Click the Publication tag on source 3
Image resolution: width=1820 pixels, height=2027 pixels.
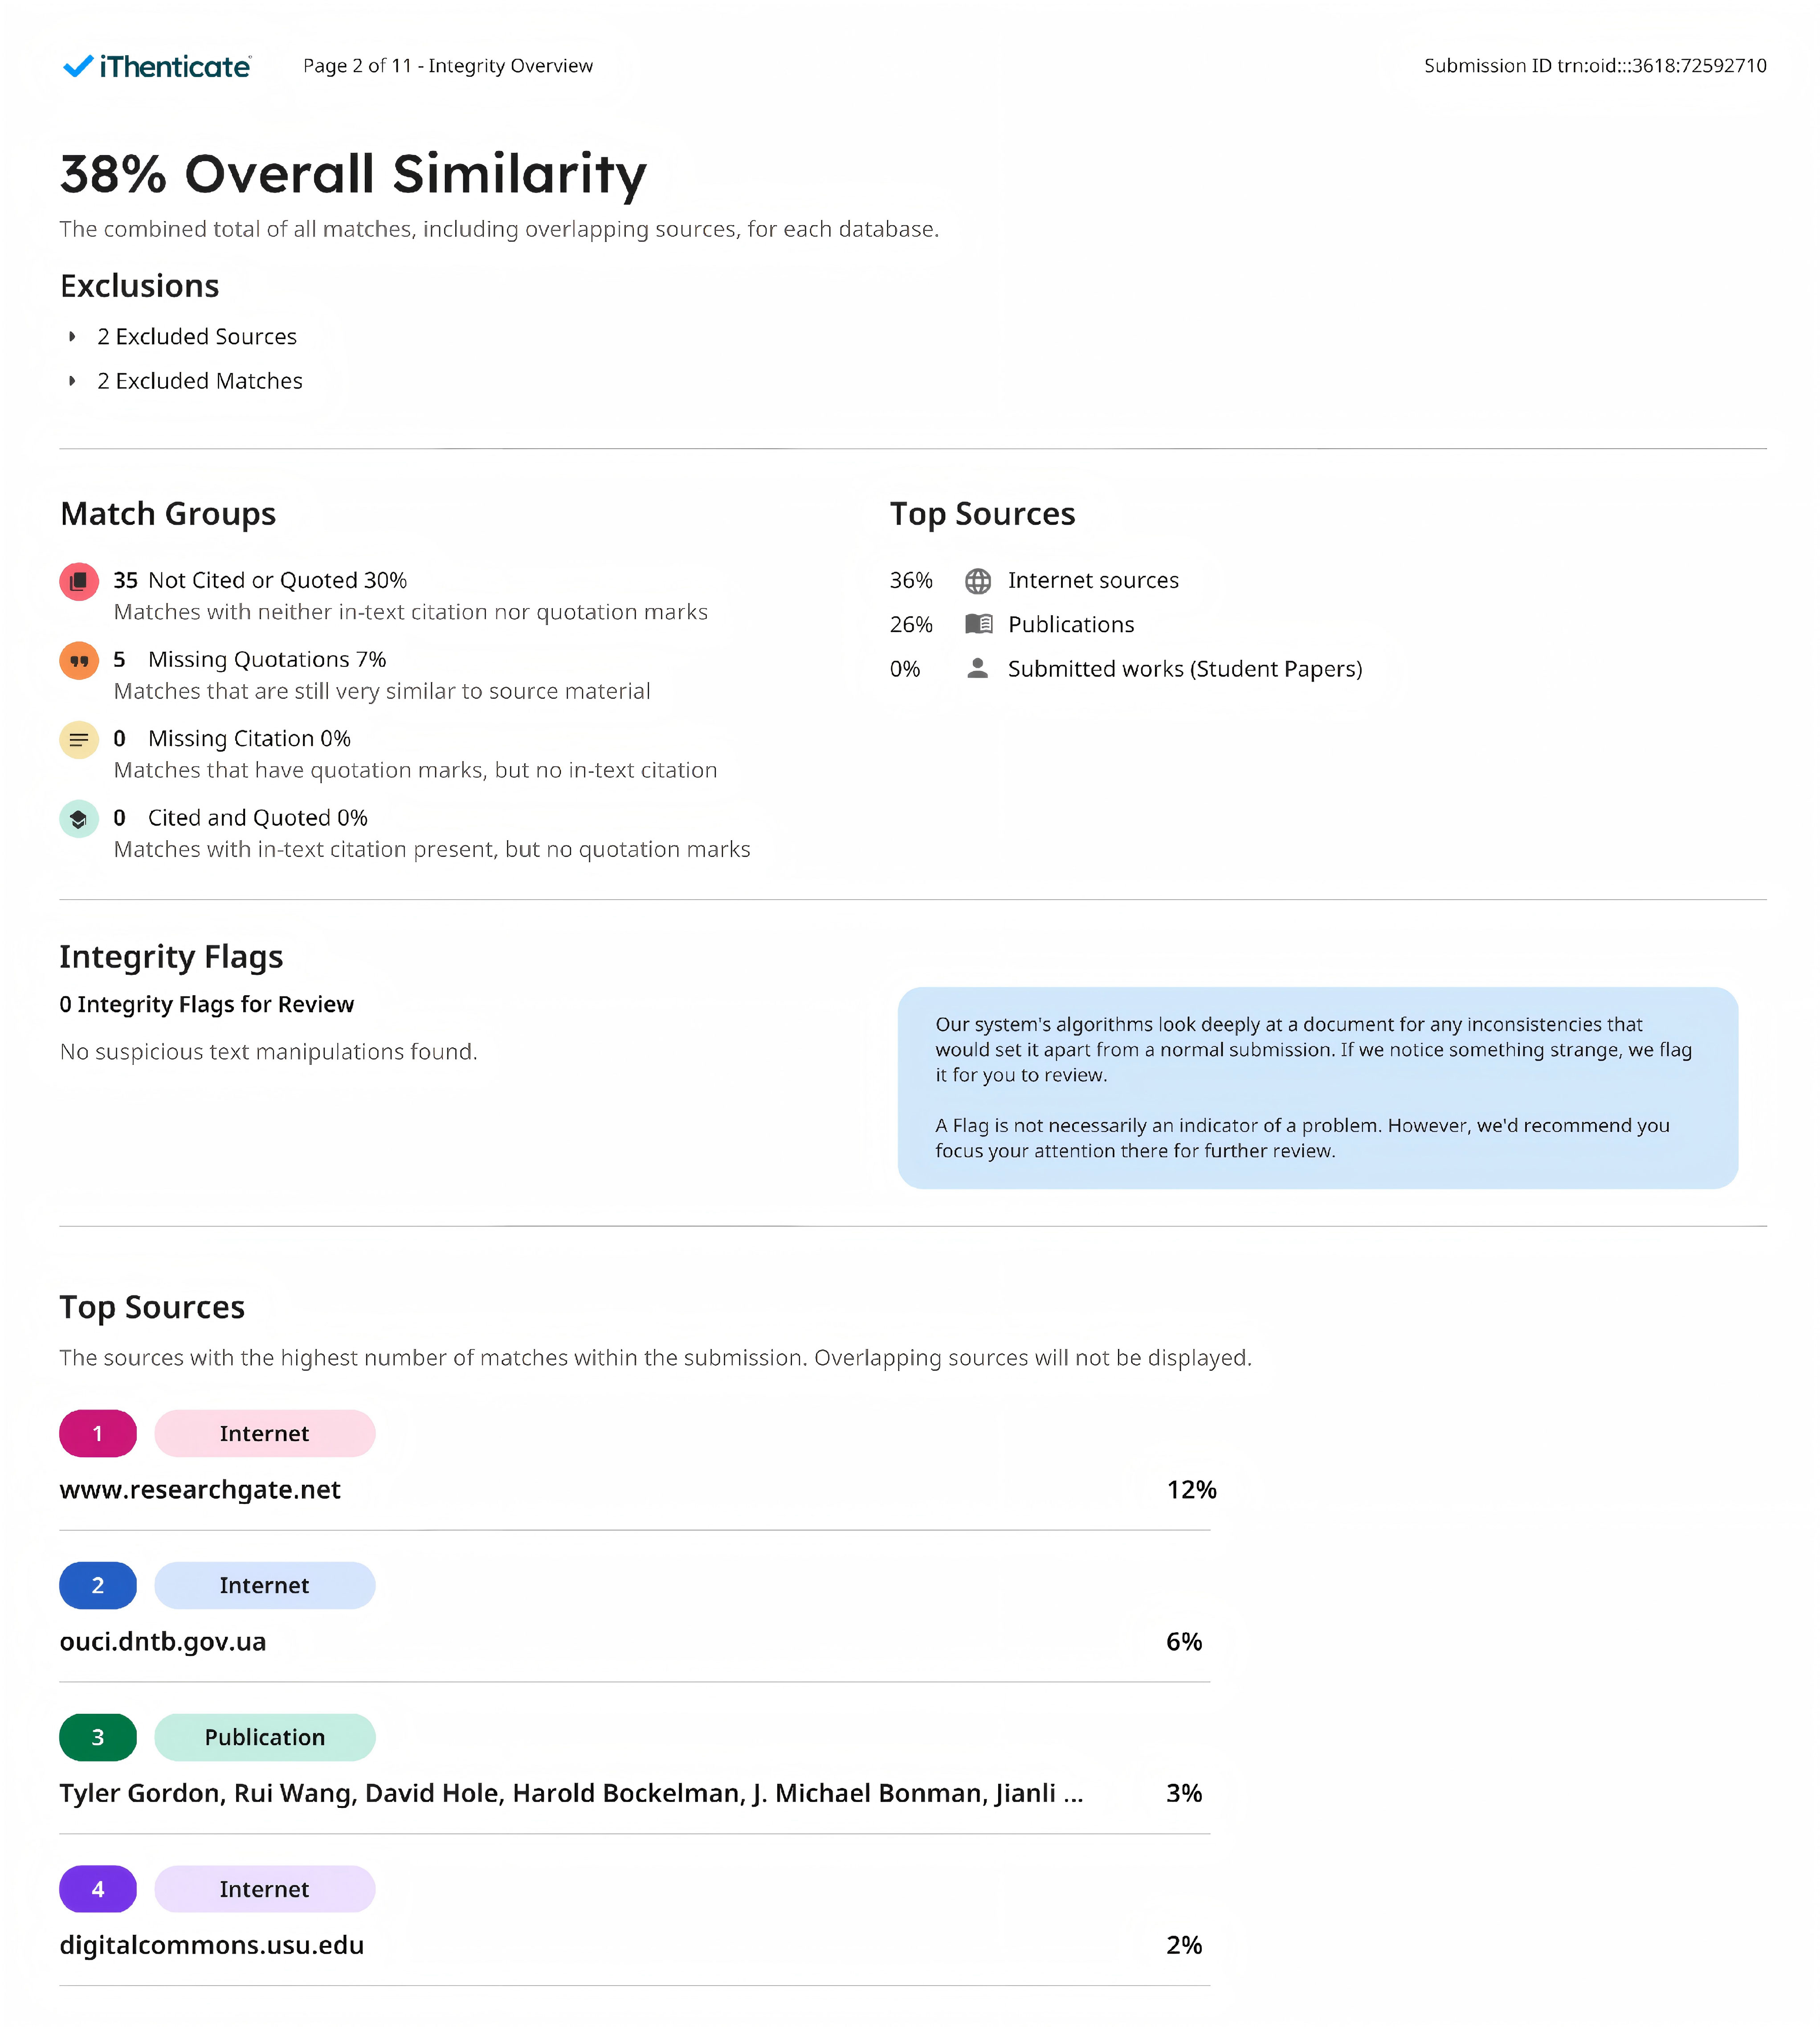click(x=265, y=1737)
